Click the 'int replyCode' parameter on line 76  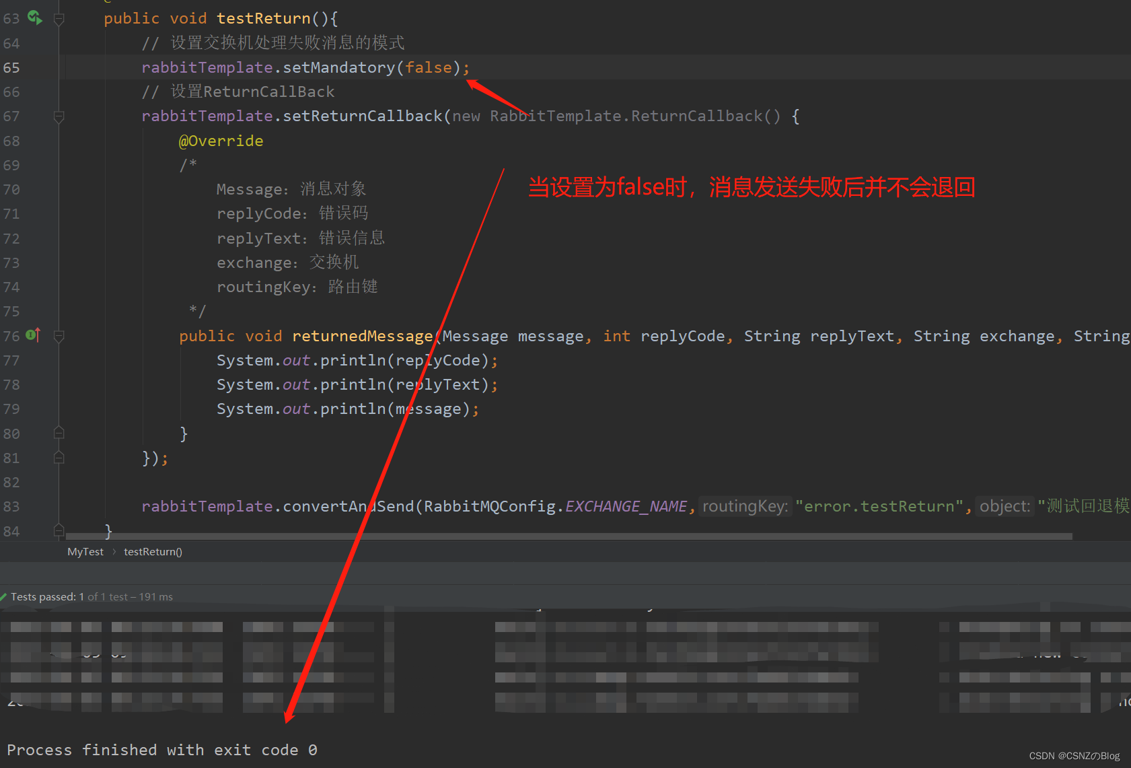(663, 336)
